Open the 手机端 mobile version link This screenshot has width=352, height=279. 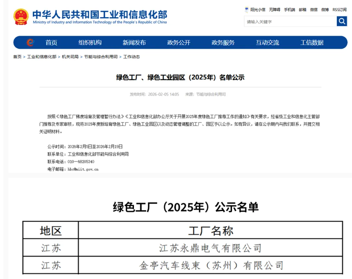coord(289,10)
